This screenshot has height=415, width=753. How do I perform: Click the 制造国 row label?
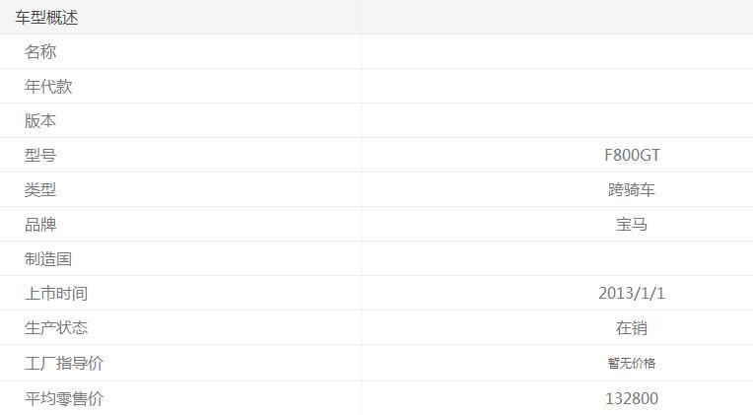pyautogui.click(x=48, y=259)
